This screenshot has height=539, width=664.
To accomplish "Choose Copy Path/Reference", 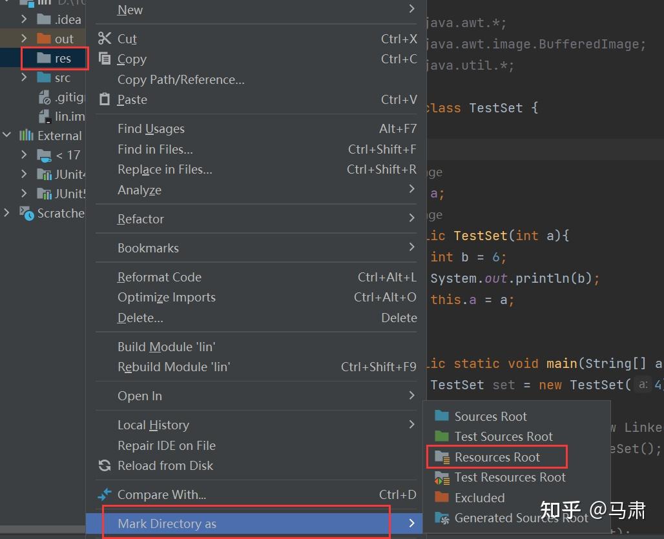I will [x=256, y=79].
